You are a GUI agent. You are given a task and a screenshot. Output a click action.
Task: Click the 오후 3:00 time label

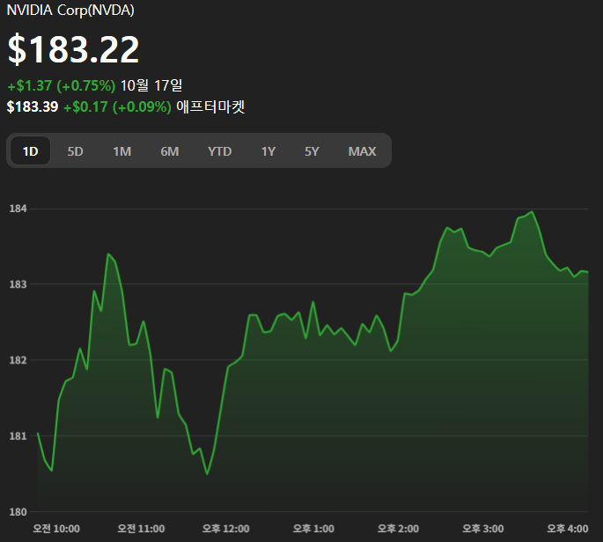(482, 529)
